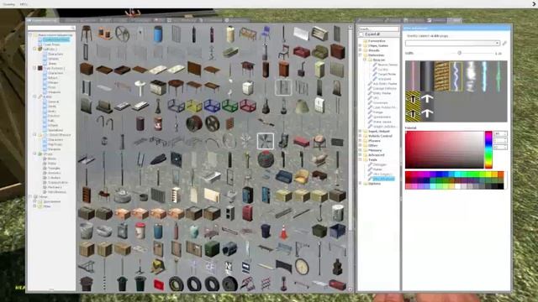Collapse the Tools folder in tool tree
The width and height of the screenshot is (538, 302).
361,160
